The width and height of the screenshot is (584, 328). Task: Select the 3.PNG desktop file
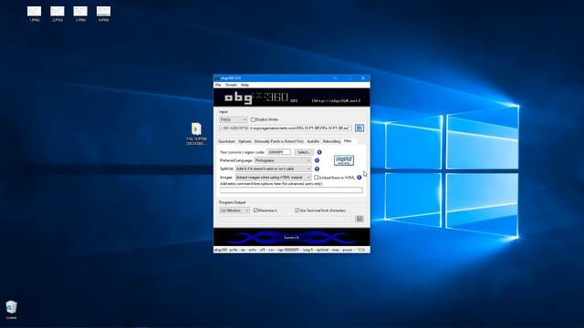(x=80, y=15)
